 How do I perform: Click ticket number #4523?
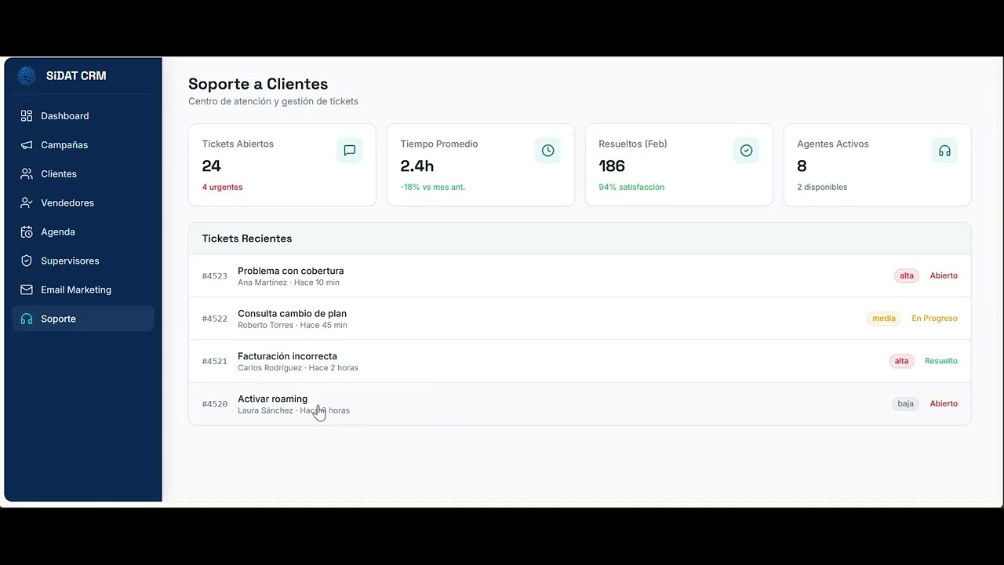pyautogui.click(x=214, y=276)
